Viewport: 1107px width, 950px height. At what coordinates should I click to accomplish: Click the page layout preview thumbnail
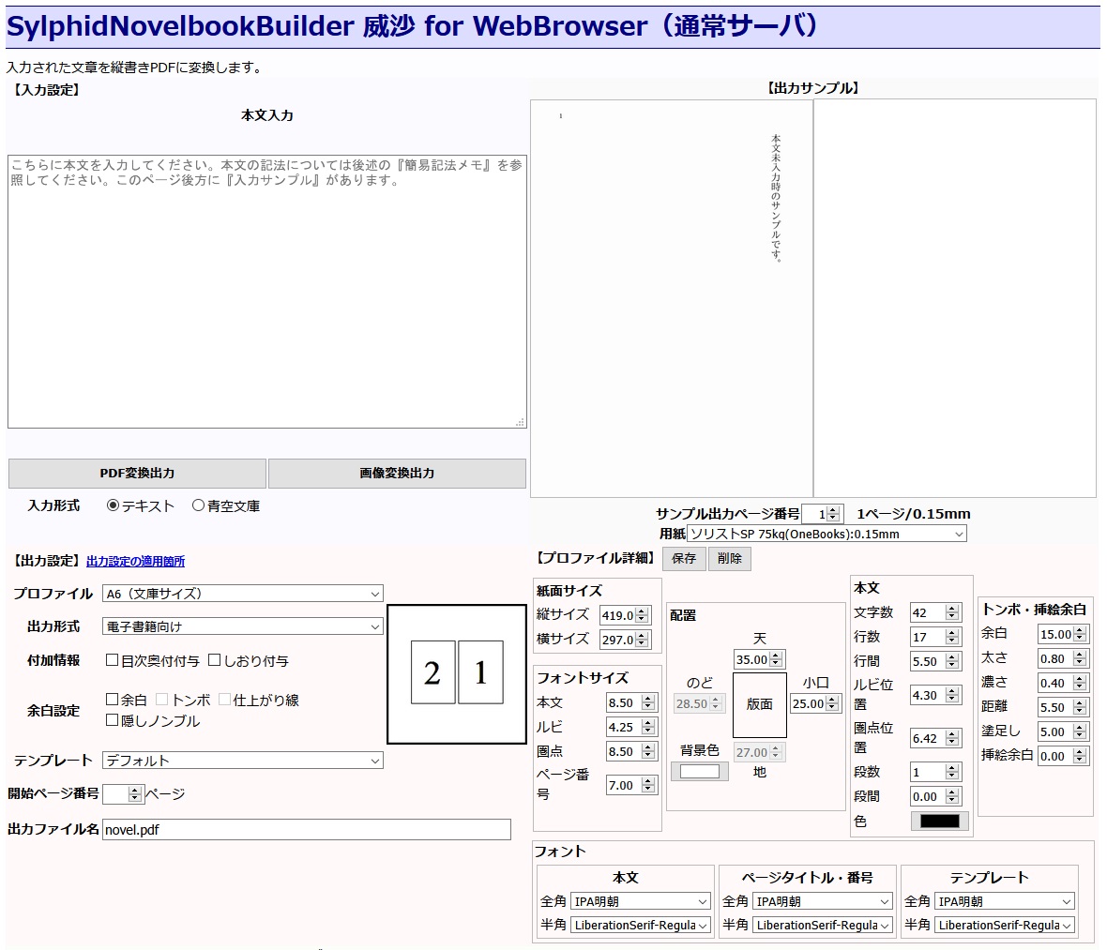click(457, 673)
